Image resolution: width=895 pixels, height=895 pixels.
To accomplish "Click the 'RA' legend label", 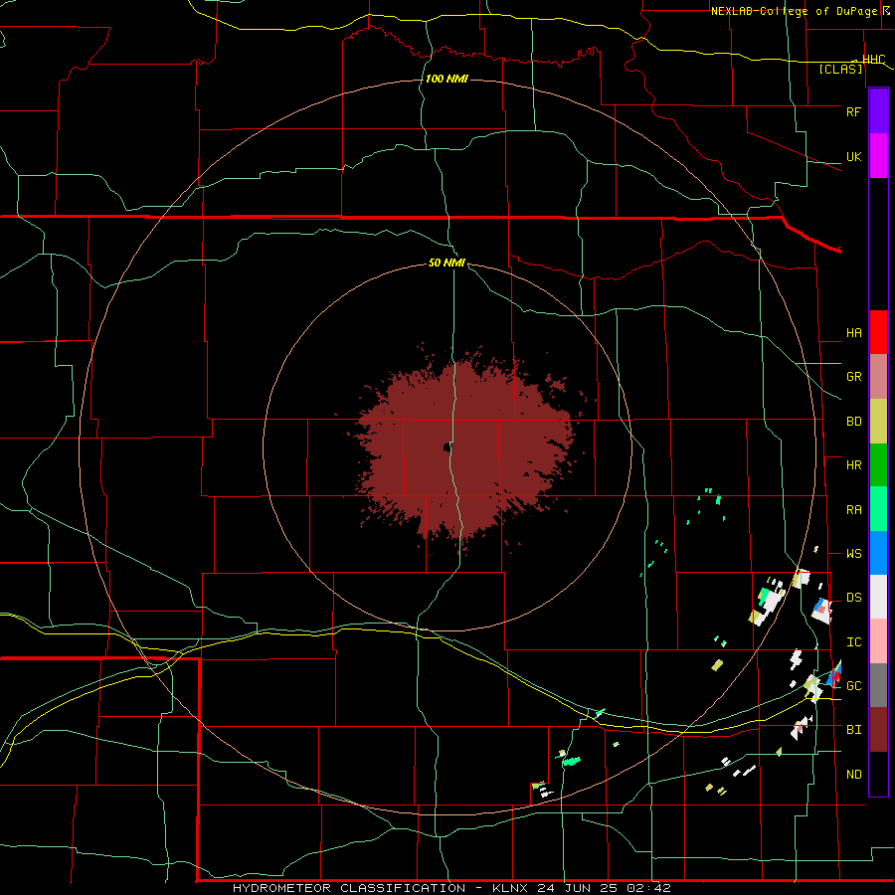I will pos(853,510).
